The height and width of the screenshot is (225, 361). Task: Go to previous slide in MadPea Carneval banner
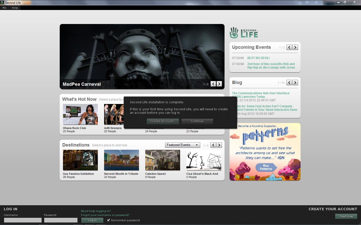(x=213, y=84)
